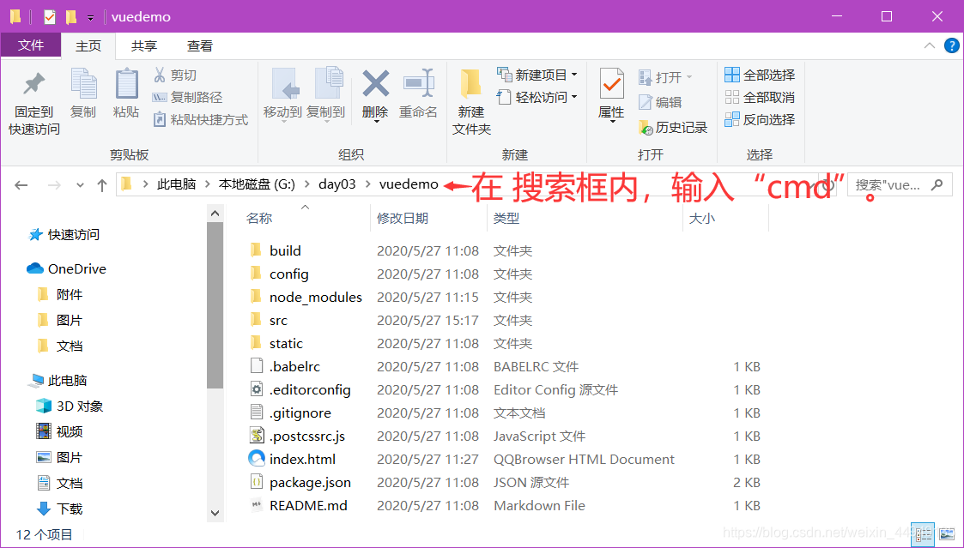Sort by Type (类型) column header

pyautogui.click(x=506, y=218)
